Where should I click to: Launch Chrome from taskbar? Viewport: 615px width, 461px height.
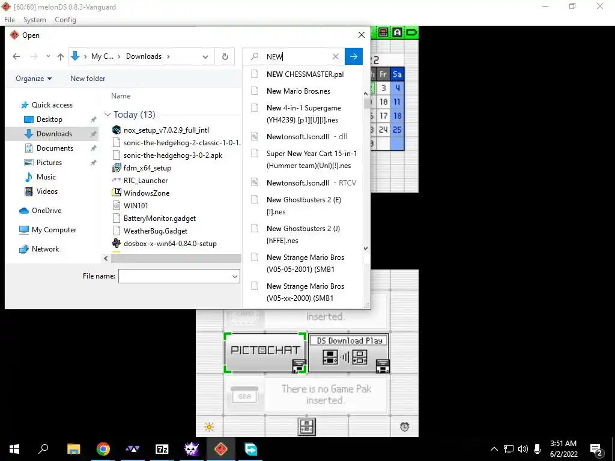103,449
